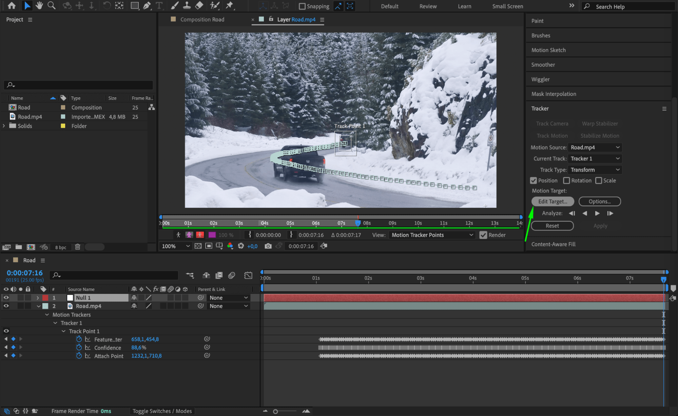Click the timeline zoom slider handle
The image size is (678, 416).
275,411
